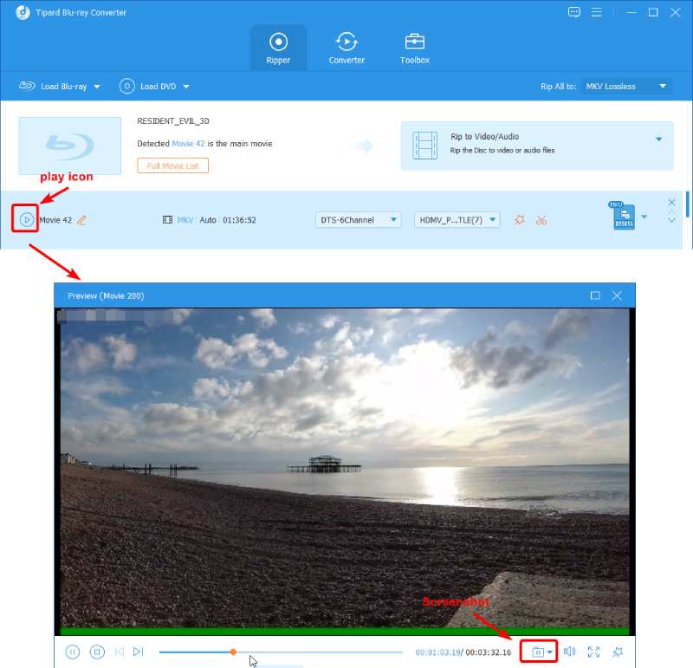Click the preview playback progress slider
The height and width of the screenshot is (668, 693).
(x=281, y=652)
